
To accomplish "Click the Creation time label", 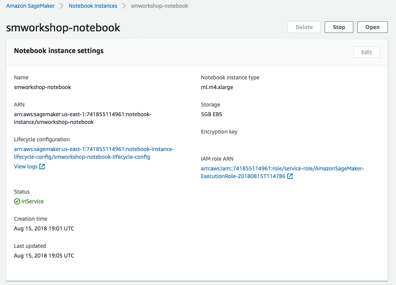I will pos(31,219).
